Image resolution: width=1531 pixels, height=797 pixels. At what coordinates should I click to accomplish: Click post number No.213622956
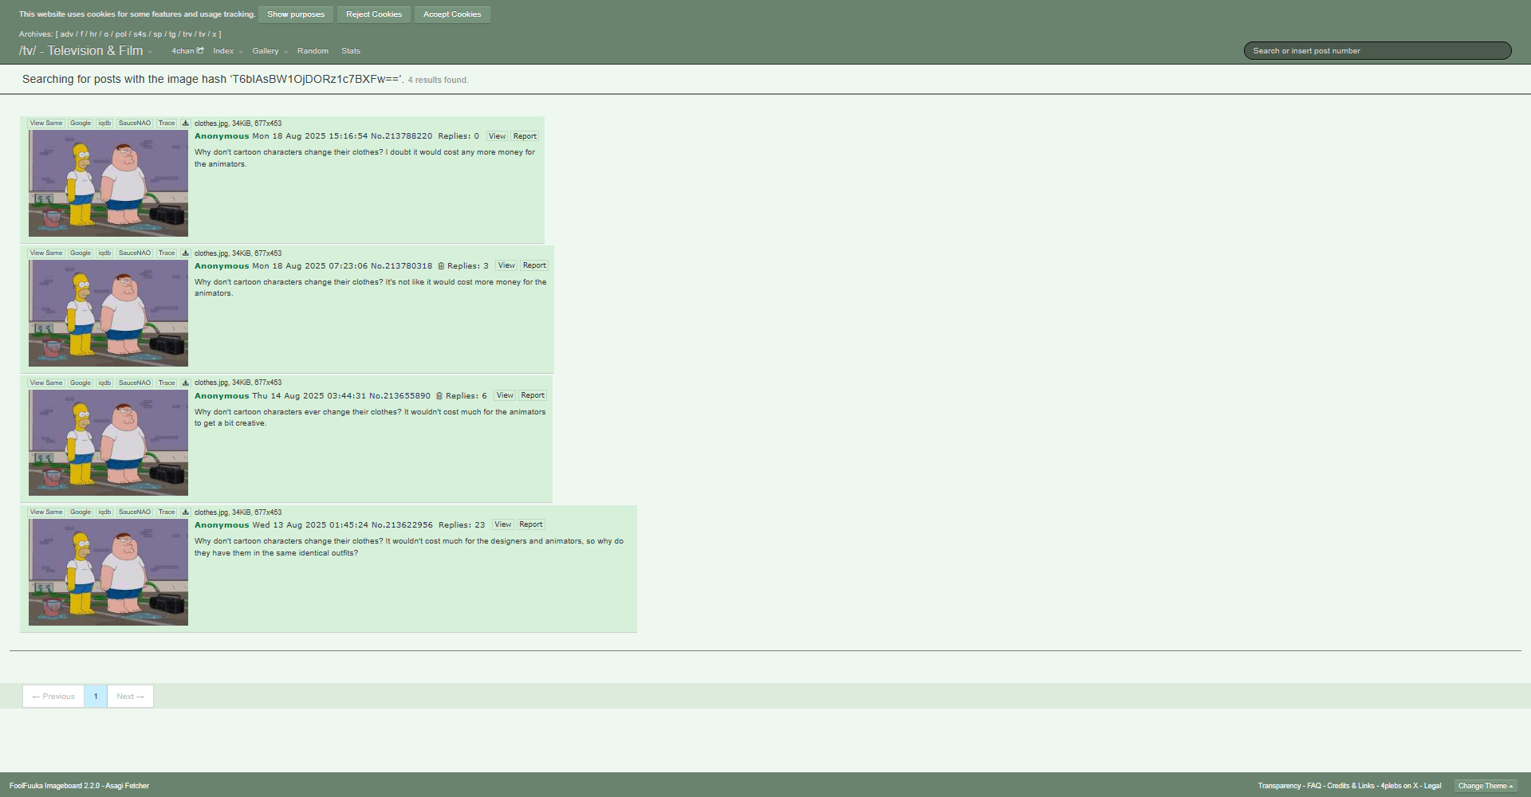click(403, 525)
